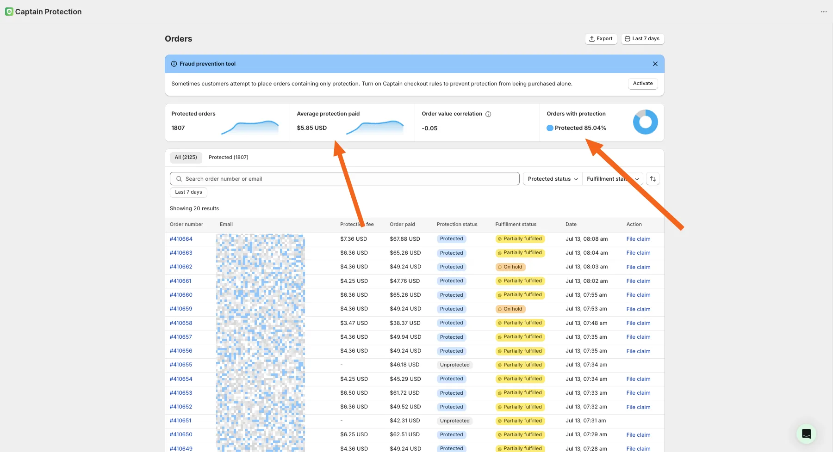Screen dimensions: 833x452
Task: Click the Orders with protection donut chart
Action: tap(645, 122)
